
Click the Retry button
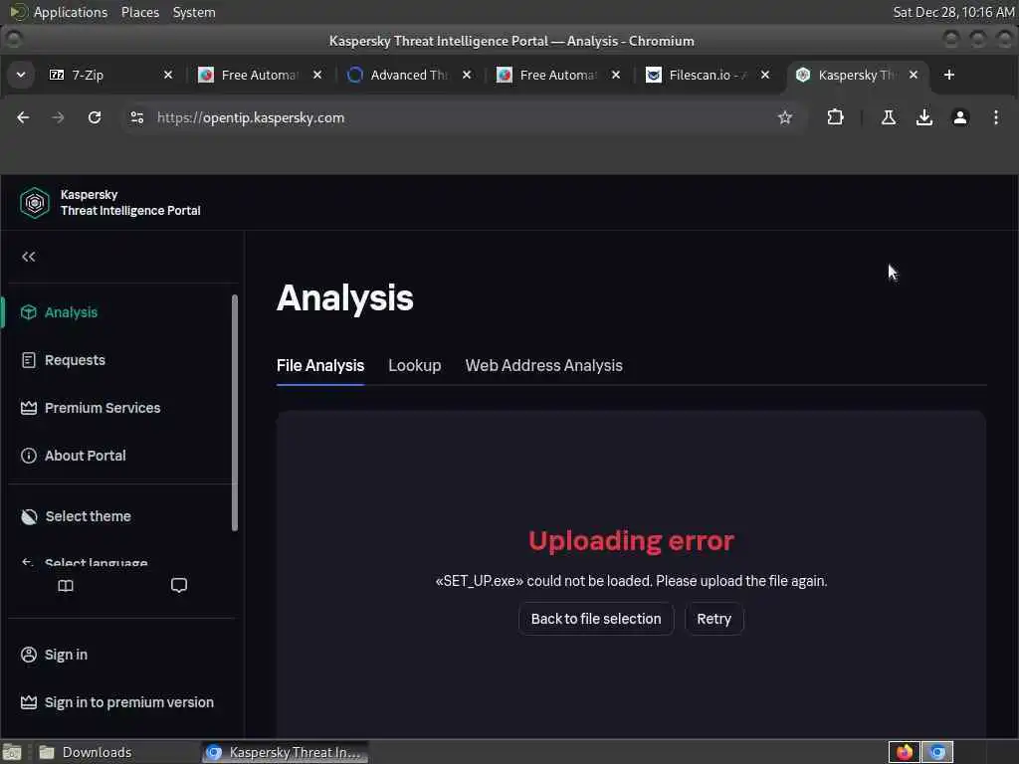(x=714, y=619)
